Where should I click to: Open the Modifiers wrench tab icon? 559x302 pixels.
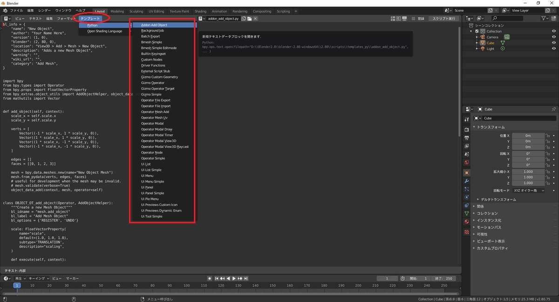467,181
